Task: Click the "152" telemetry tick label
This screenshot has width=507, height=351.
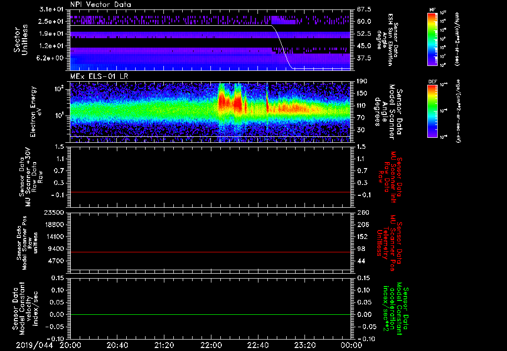Action: pos(362,236)
